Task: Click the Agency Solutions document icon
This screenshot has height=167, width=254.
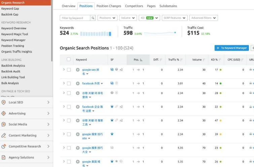Action: click(x=3, y=157)
